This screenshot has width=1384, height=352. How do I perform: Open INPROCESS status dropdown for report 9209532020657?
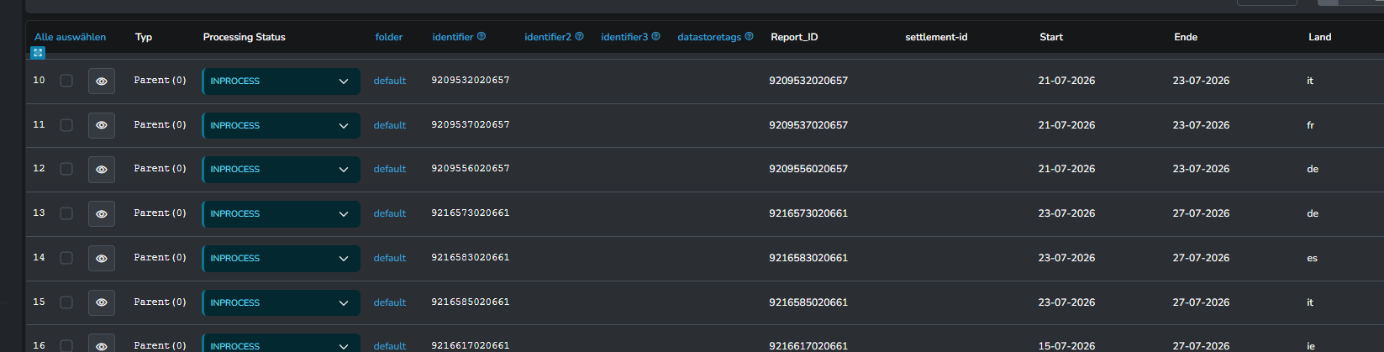282,81
